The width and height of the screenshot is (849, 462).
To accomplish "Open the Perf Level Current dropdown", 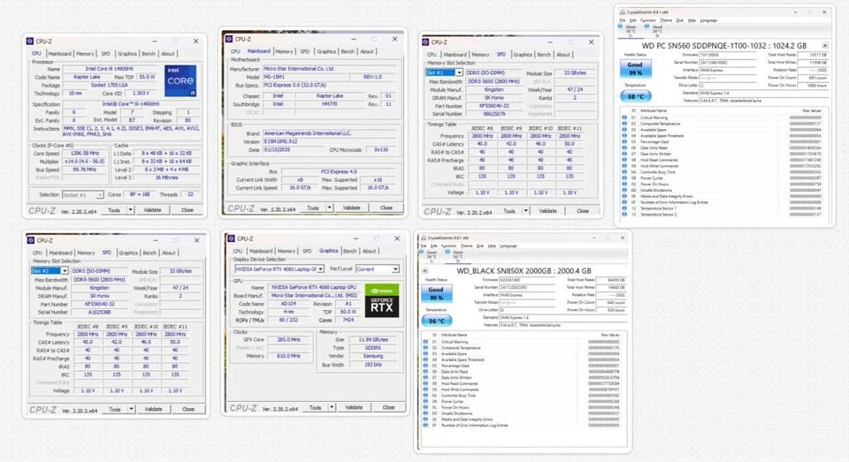I will 396,269.
